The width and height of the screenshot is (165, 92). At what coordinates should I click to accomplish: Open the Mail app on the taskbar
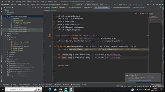[55, 90]
